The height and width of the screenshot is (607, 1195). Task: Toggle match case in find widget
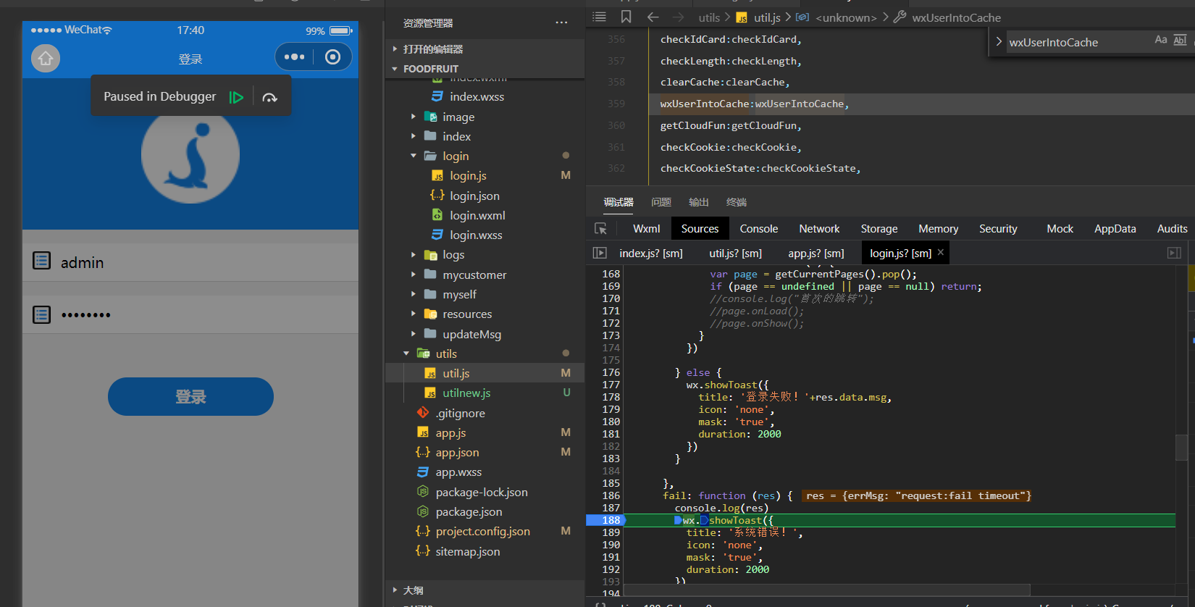click(1160, 41)
